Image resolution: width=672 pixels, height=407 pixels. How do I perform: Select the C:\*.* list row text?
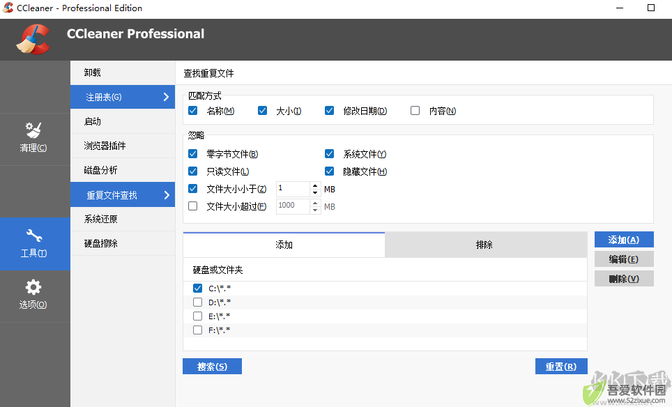point(220,289)
